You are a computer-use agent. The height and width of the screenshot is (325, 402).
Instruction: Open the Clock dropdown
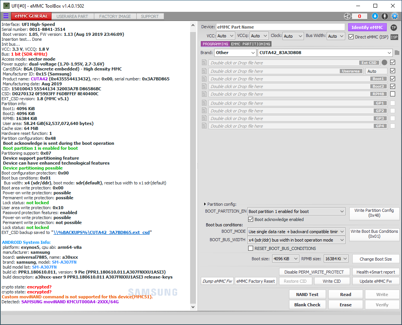293,36
